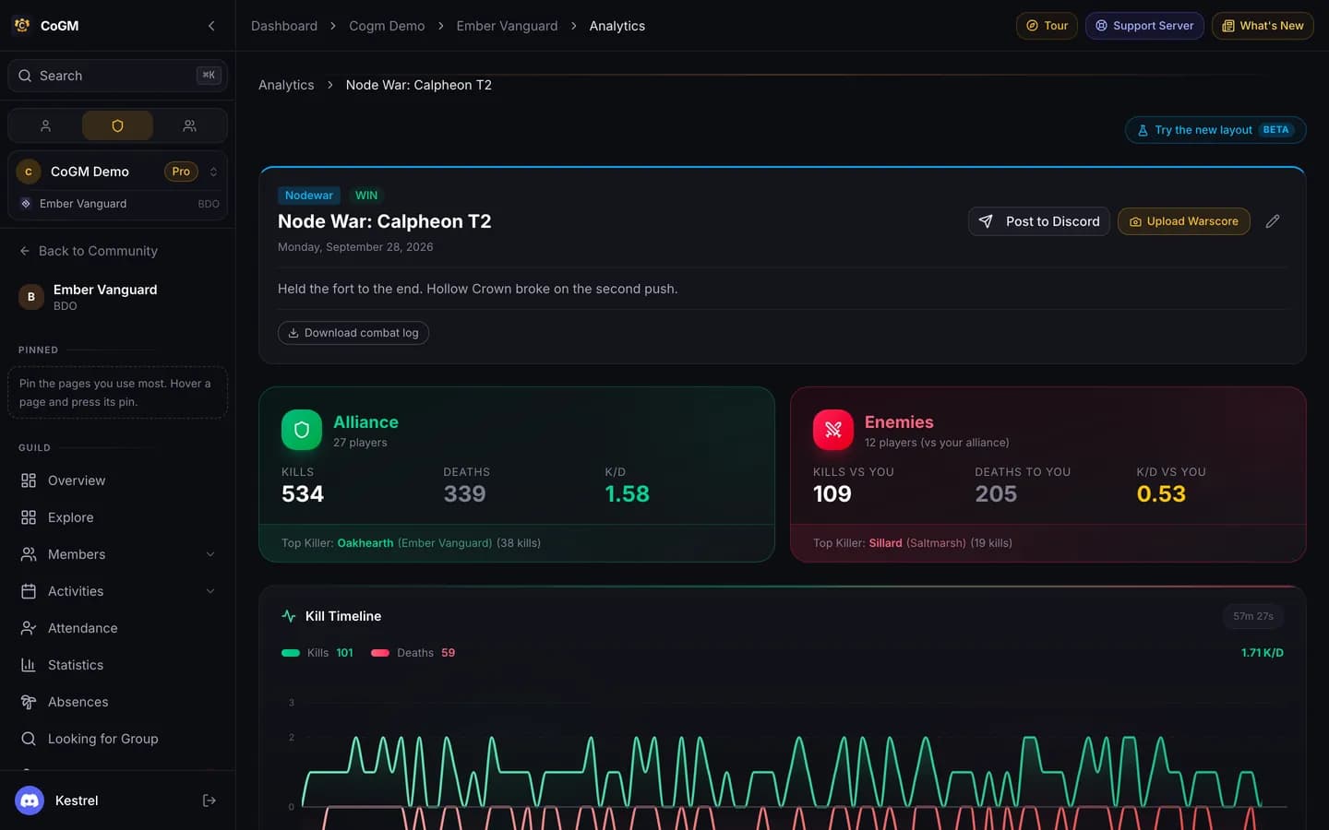1329x830 pixels.
Task: Click the 57m 27s duration badge
Action: tap(1253, 616)
